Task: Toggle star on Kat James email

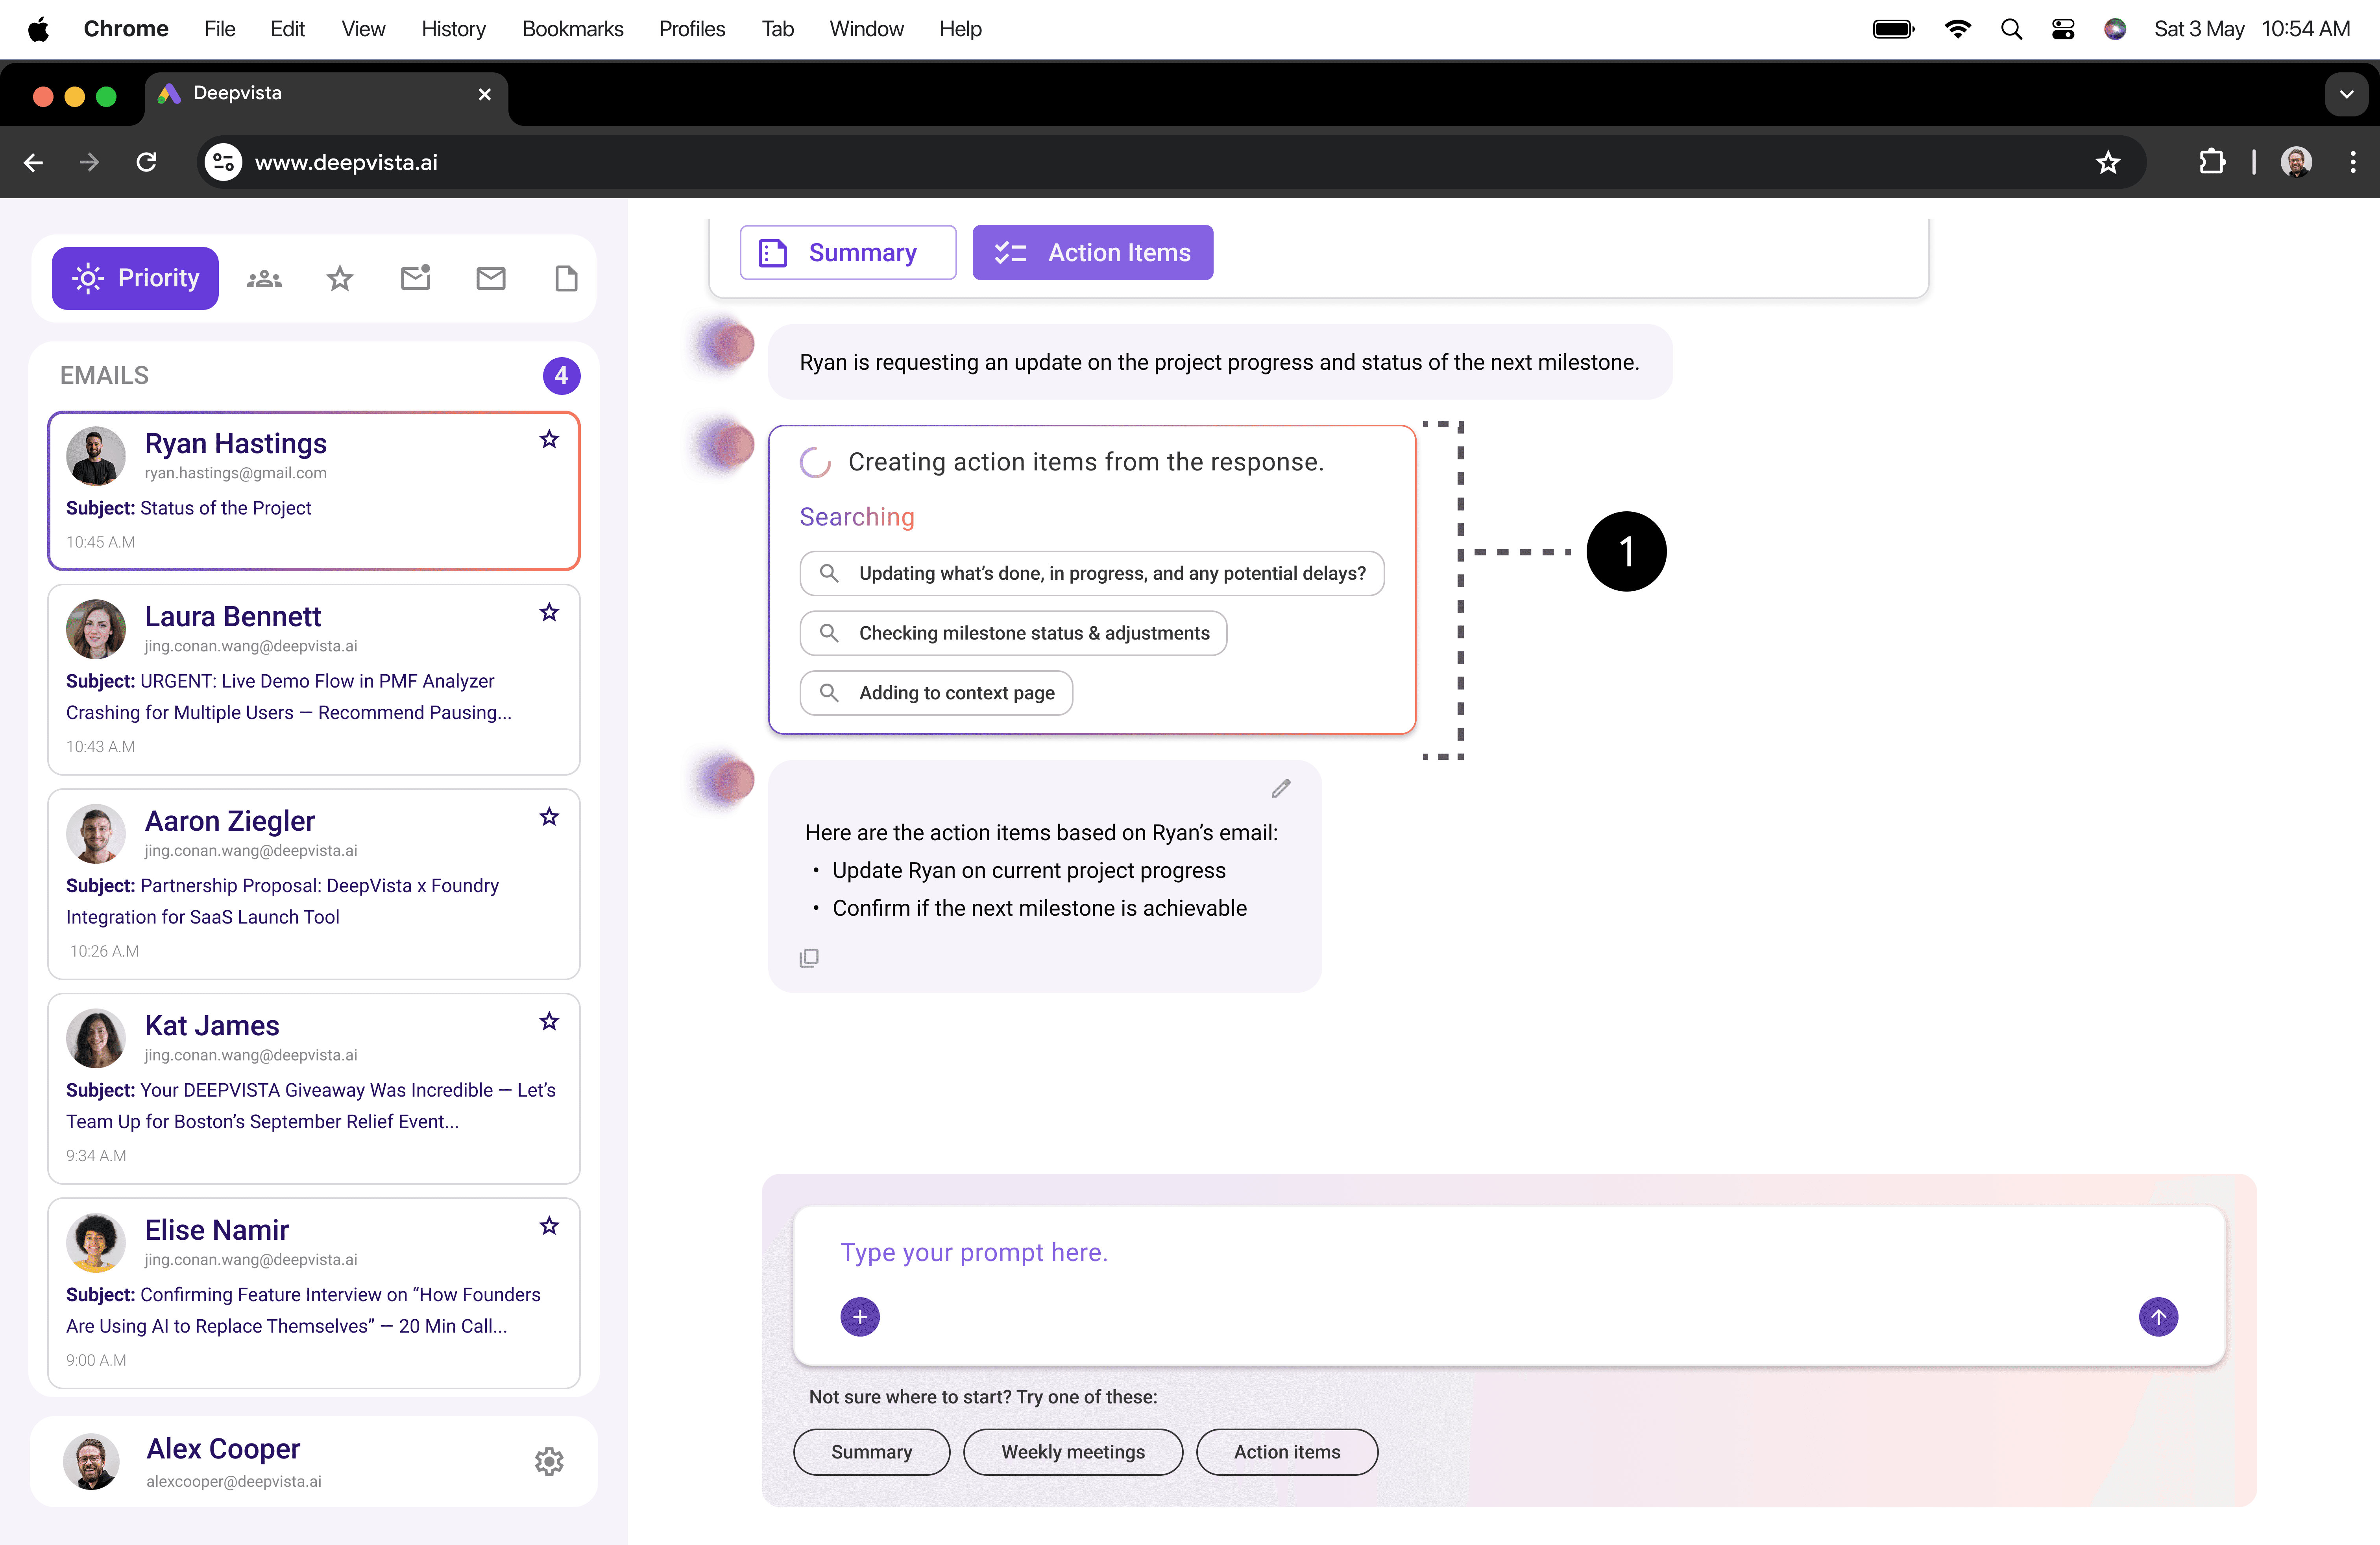Action: coord(549,1021)
